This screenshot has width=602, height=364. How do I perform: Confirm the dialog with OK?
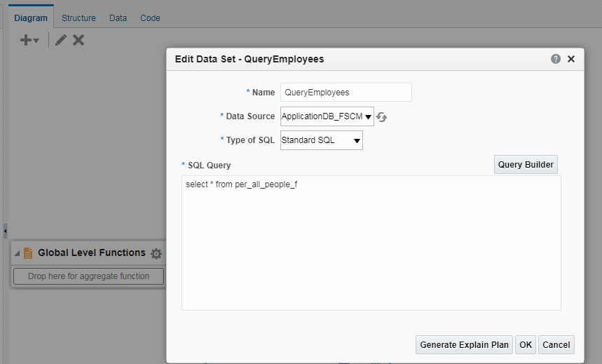pyautogui.click(x=526, y=345)
